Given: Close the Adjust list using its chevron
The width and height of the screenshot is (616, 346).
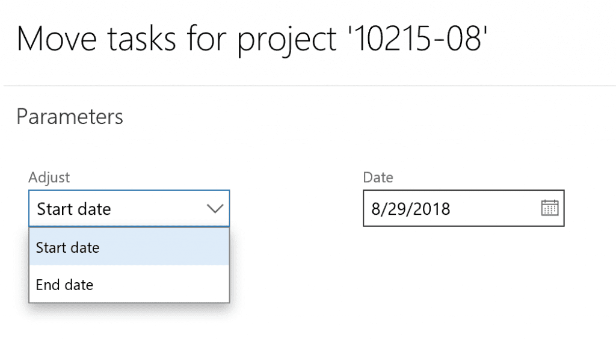Looking at the screenshot, I should [x=215, y=209].
